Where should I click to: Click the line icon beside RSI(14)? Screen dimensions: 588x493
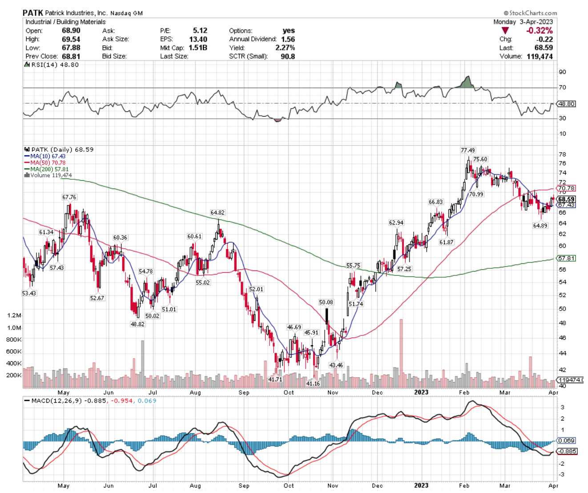26,65
